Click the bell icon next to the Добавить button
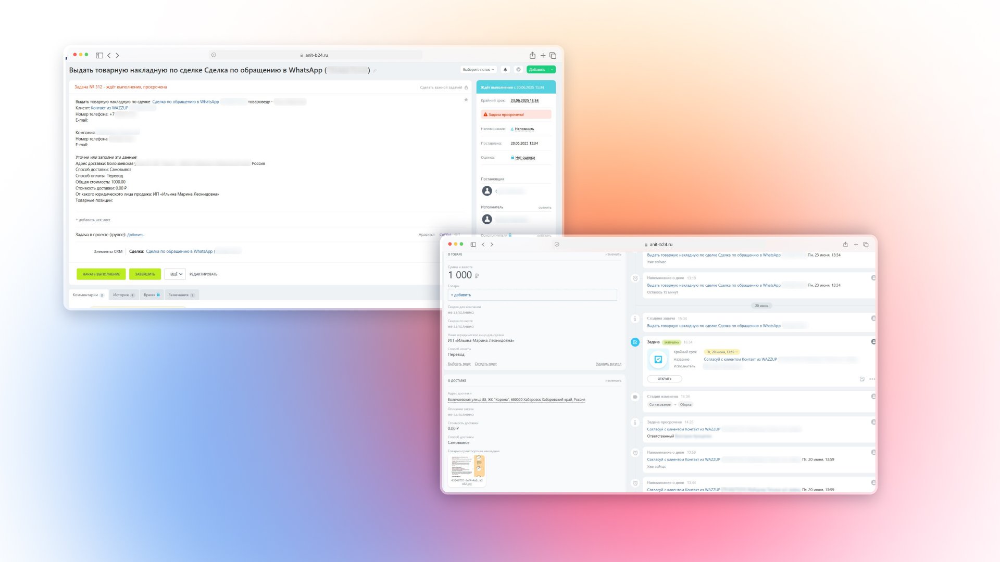This screenshot has width=1000, height=562. point(505,69)
